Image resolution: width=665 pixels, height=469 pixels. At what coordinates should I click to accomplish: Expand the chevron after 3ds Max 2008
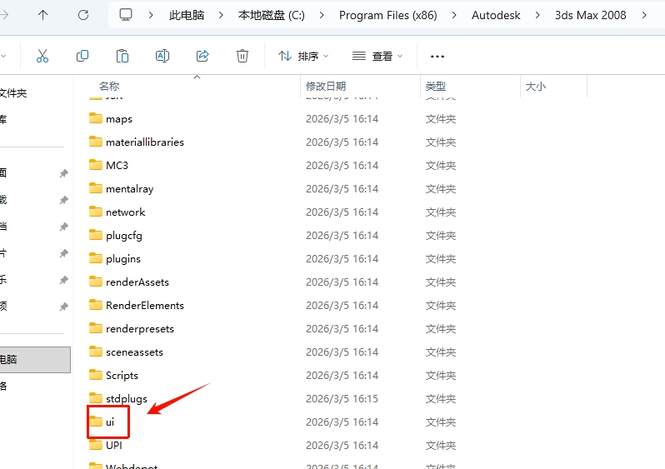tap(645, 15)
